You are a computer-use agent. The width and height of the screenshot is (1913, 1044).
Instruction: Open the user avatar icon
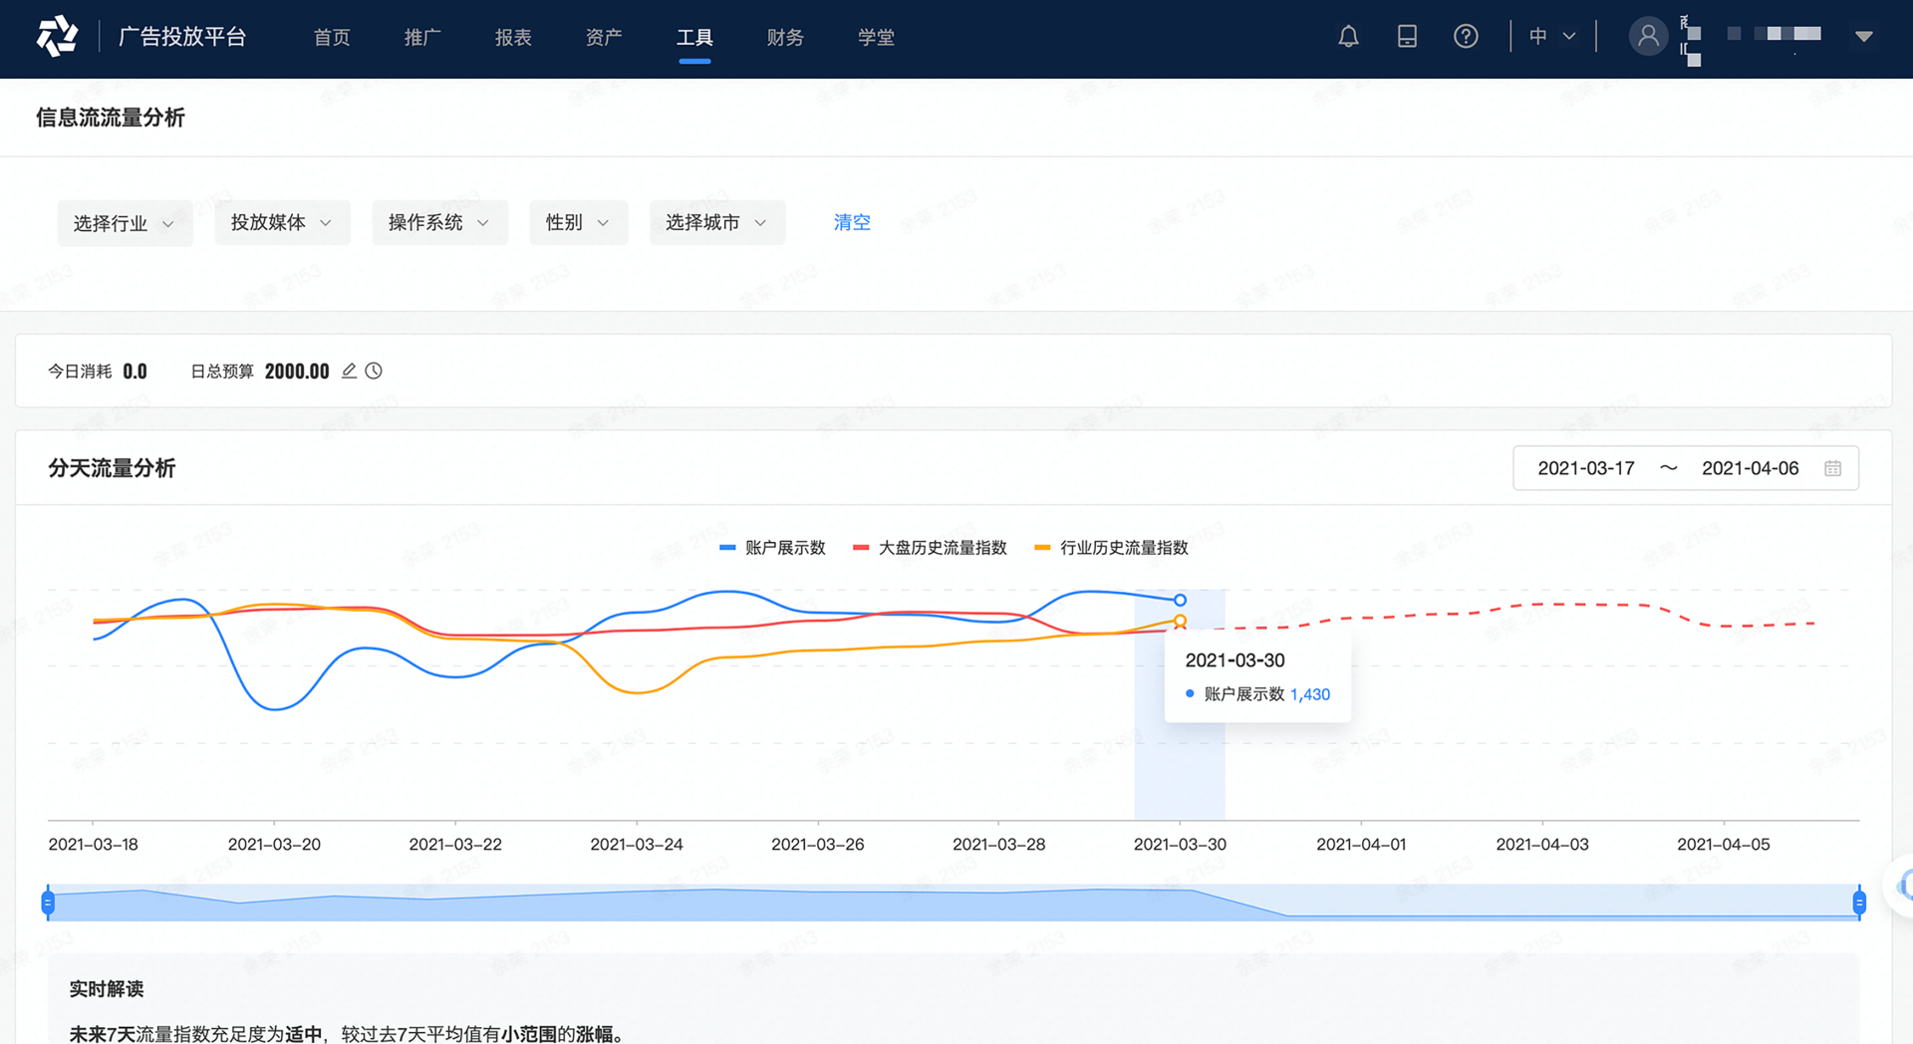coord(1648,36)
